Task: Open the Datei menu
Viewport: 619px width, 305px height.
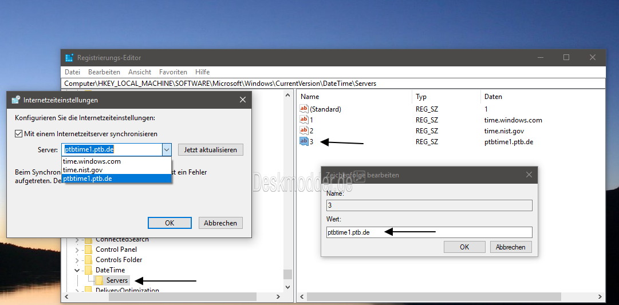Action: [x=72, y=72]
